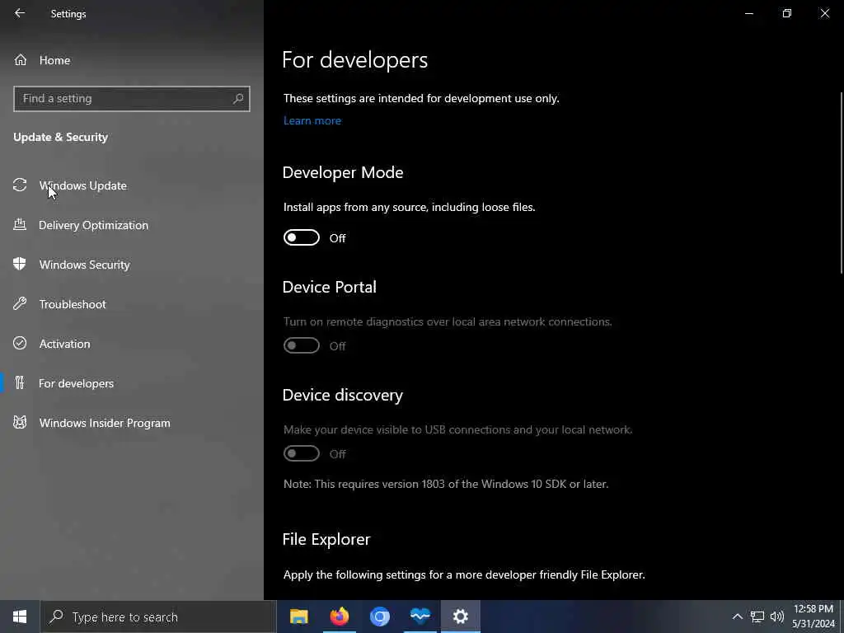Restore down the Settings window
The image size is (844, 633).
coord(787,13)
